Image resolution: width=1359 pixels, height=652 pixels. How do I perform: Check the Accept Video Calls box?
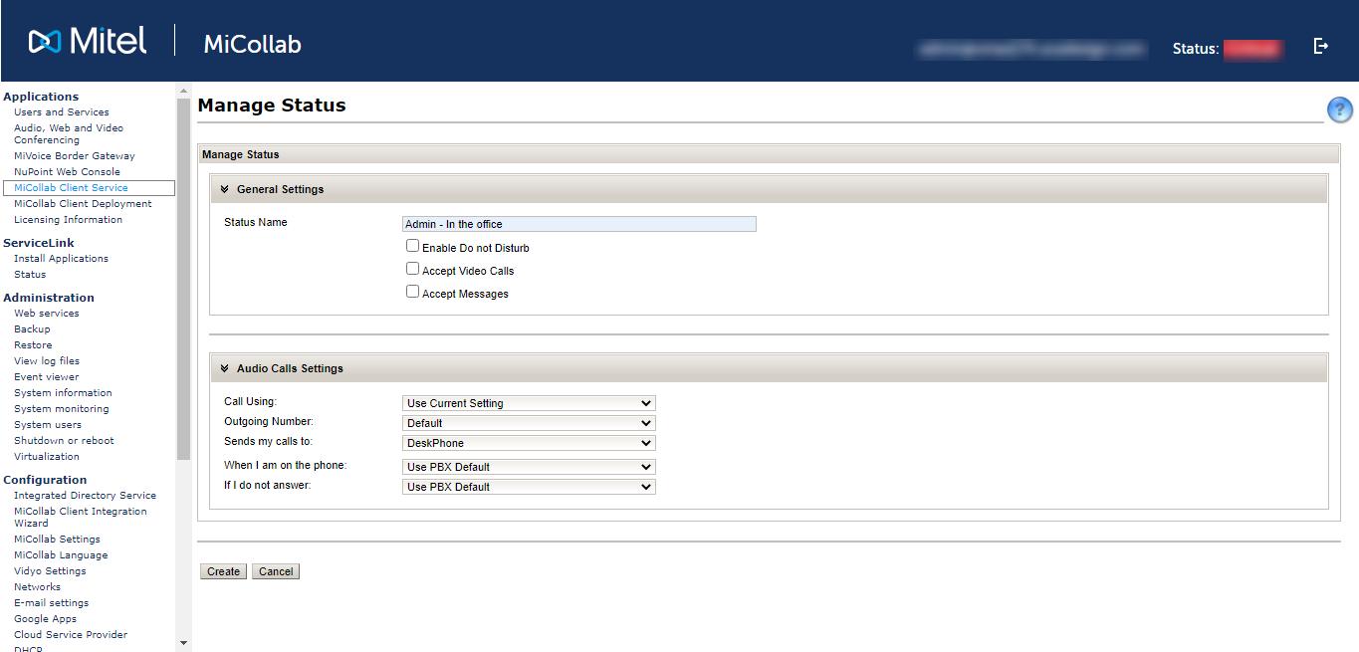pyautogui.click(x=412, y=269)
